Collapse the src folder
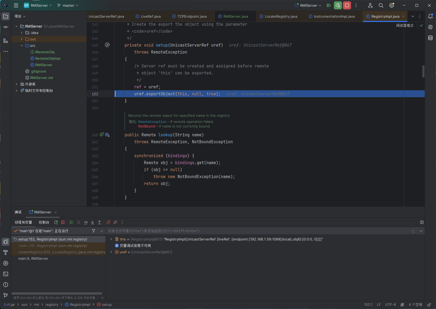Image resolution: width=436 pixels, height=309 pixels. point(22,46)
